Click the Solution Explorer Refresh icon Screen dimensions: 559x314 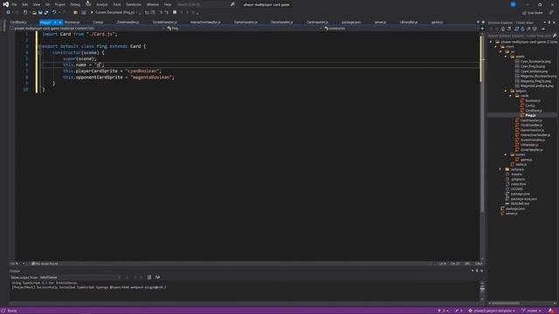click(x=522, y=29)
